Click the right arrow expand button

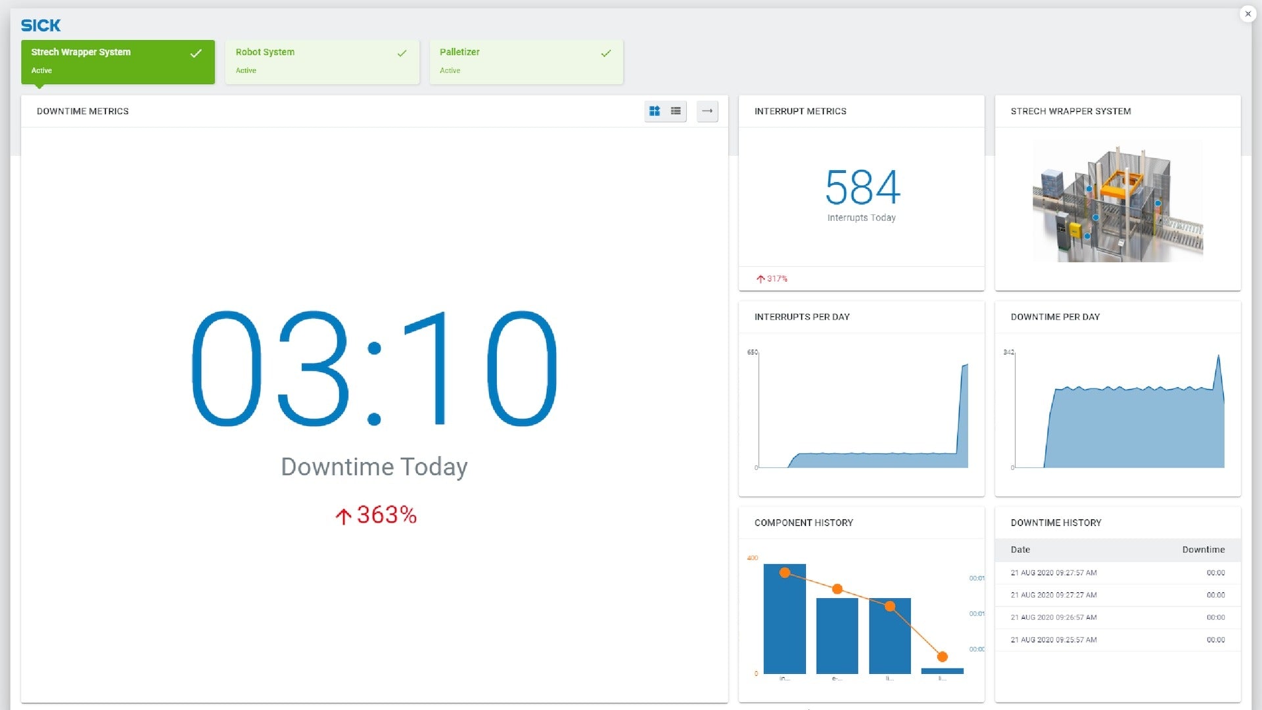coord(707,111)
